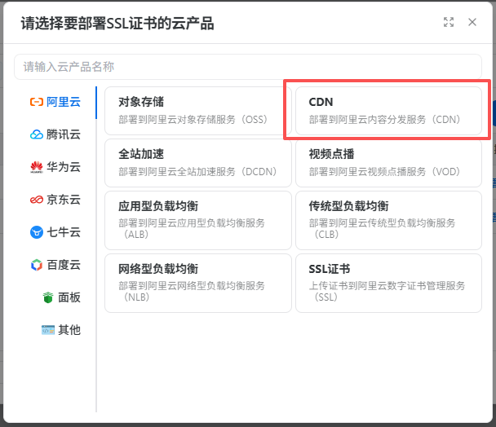The height and width of the screenshot is (427, 496).
Task: Click the 其他 category icon
Action: (47, 330)
